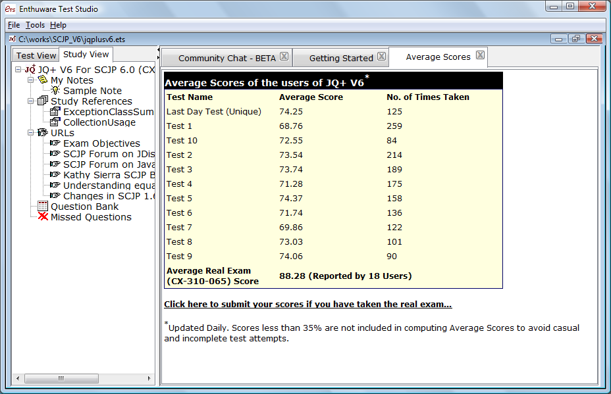This screenshot has height=394, width=611.
Task: Switch to the Test View tab
Action: tap(36, 55)
